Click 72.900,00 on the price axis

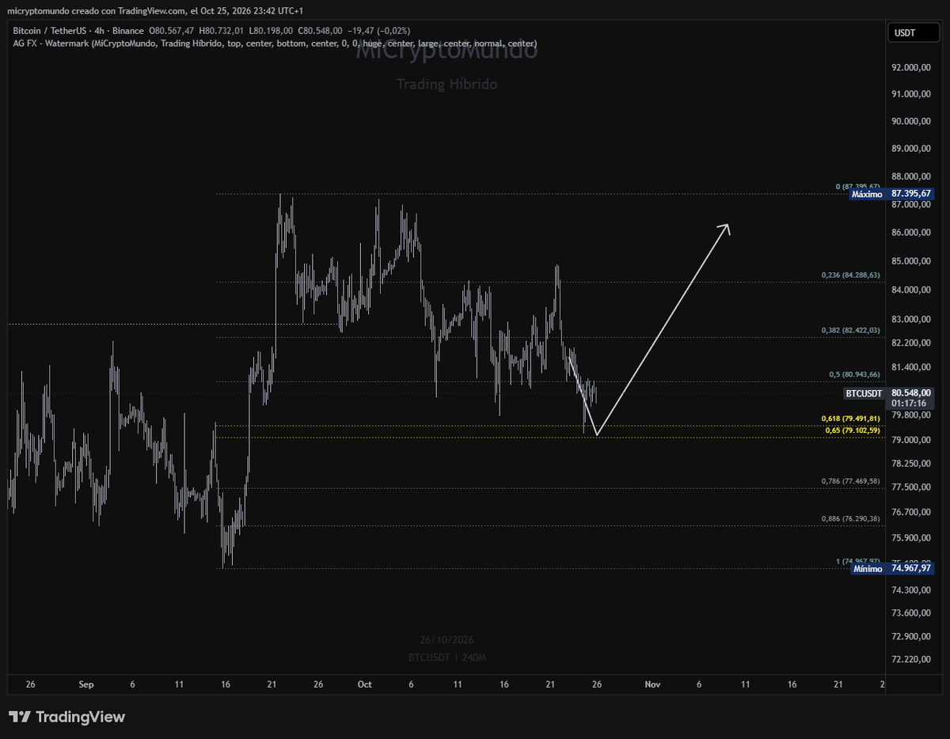pyautogui.click(x=910, y=636)
